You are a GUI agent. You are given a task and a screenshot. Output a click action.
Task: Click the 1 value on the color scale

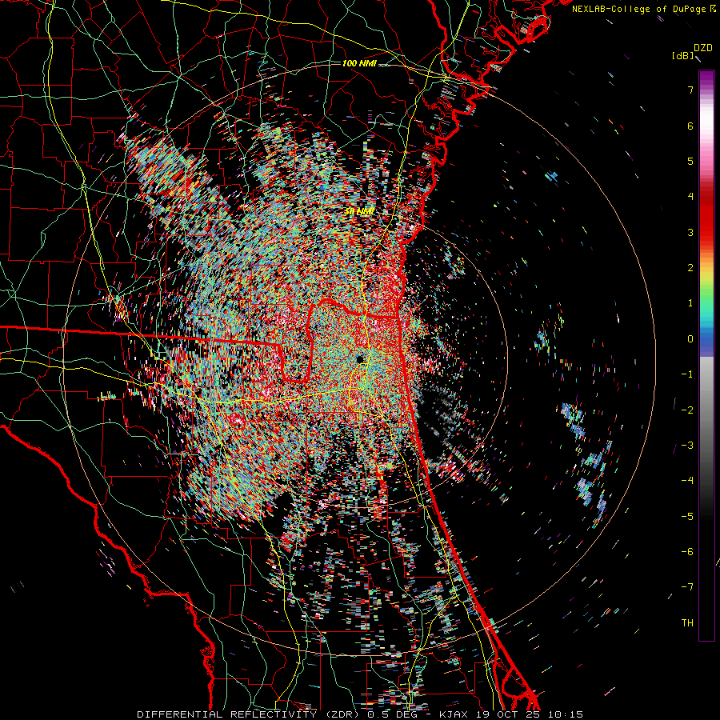point(690,303)
